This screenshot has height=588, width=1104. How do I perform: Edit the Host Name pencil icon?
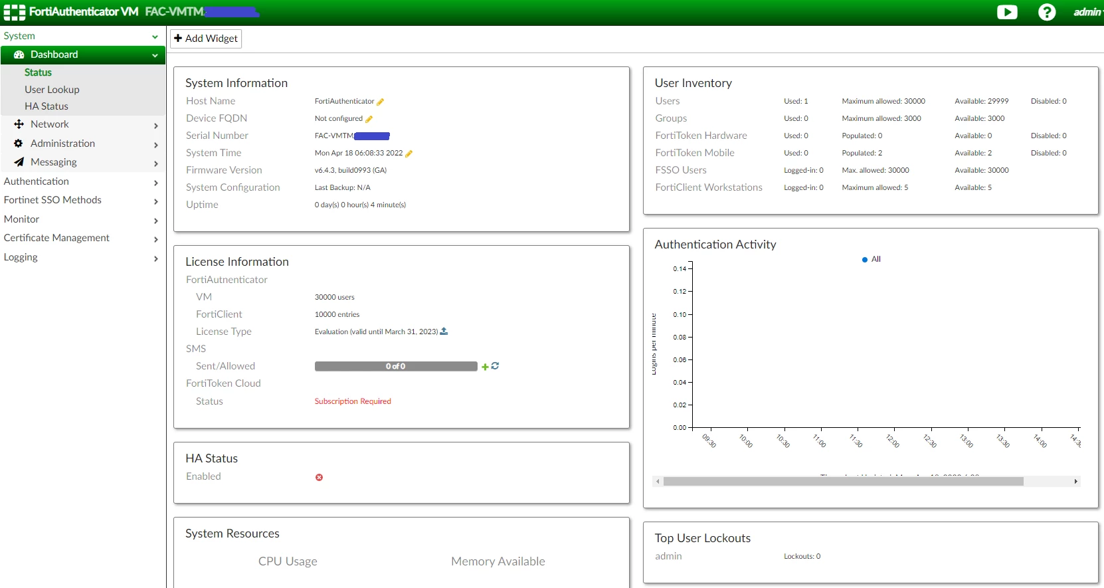pos(381,102)
